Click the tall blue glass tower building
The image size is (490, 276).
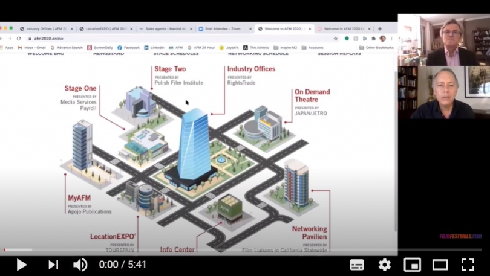(x=194, y=144)
